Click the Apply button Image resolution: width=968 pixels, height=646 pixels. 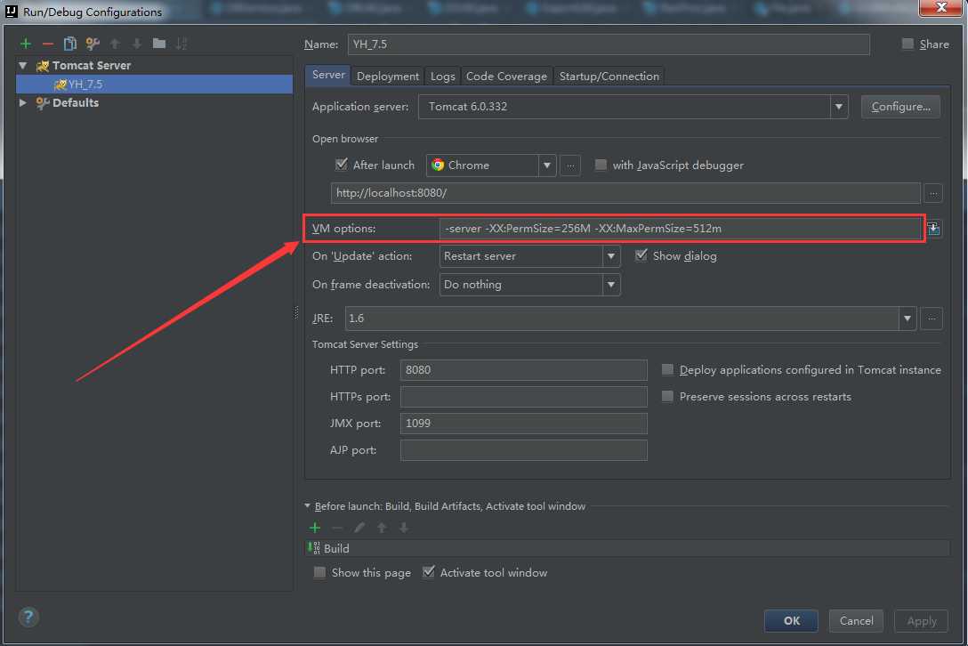tap(921, 621)
